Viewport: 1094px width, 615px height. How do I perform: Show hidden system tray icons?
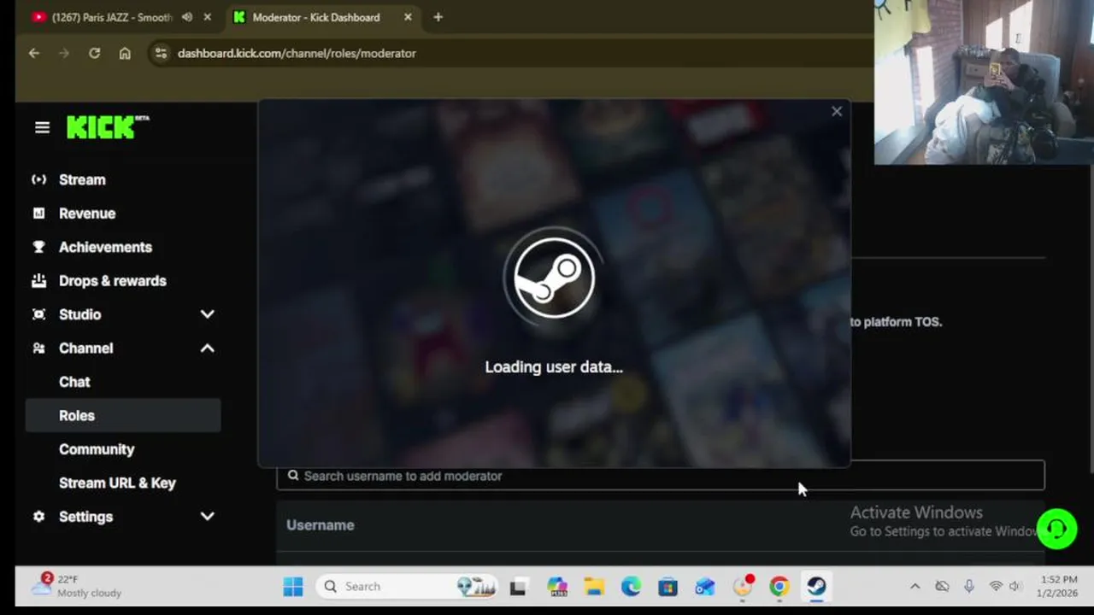915,587
